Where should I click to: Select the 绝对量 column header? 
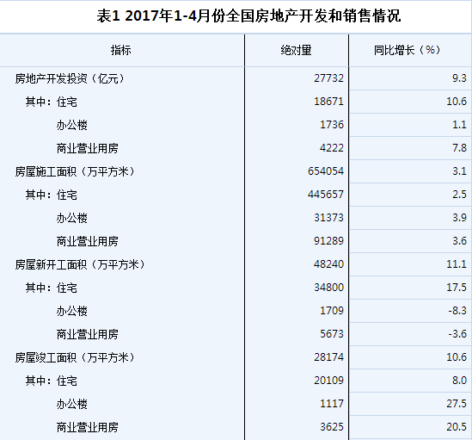(297, 50)
